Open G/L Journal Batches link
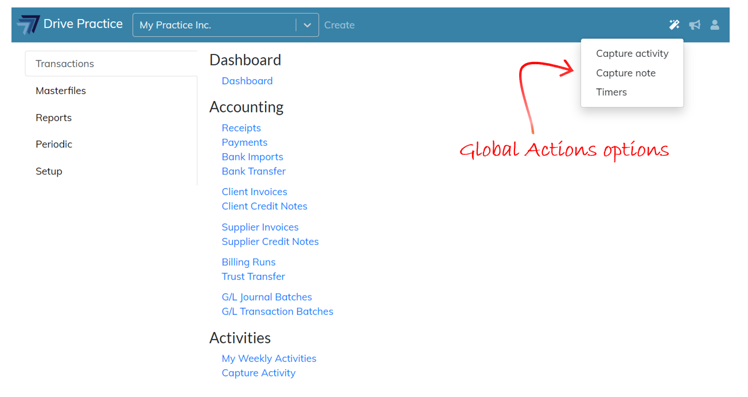The height and width of the screenshot is (397, 748). [267, 297]
